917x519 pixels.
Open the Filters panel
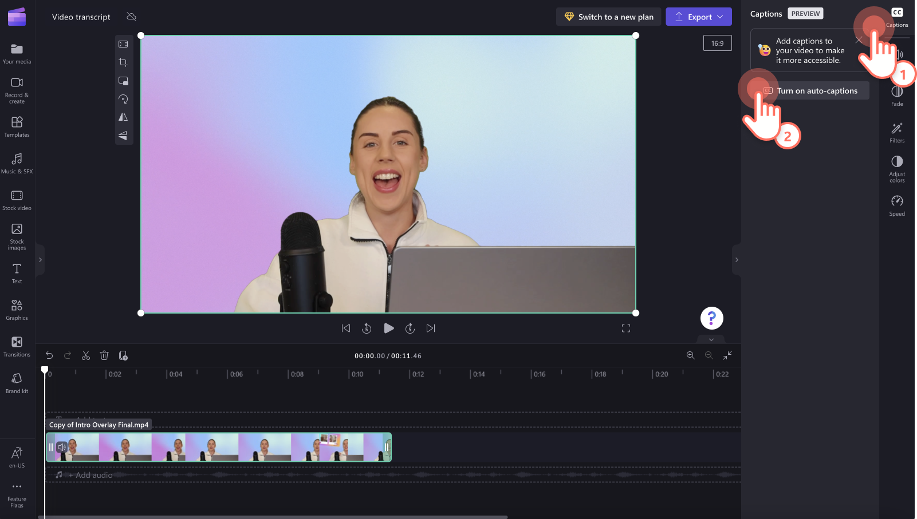click(x=896, y=132)
